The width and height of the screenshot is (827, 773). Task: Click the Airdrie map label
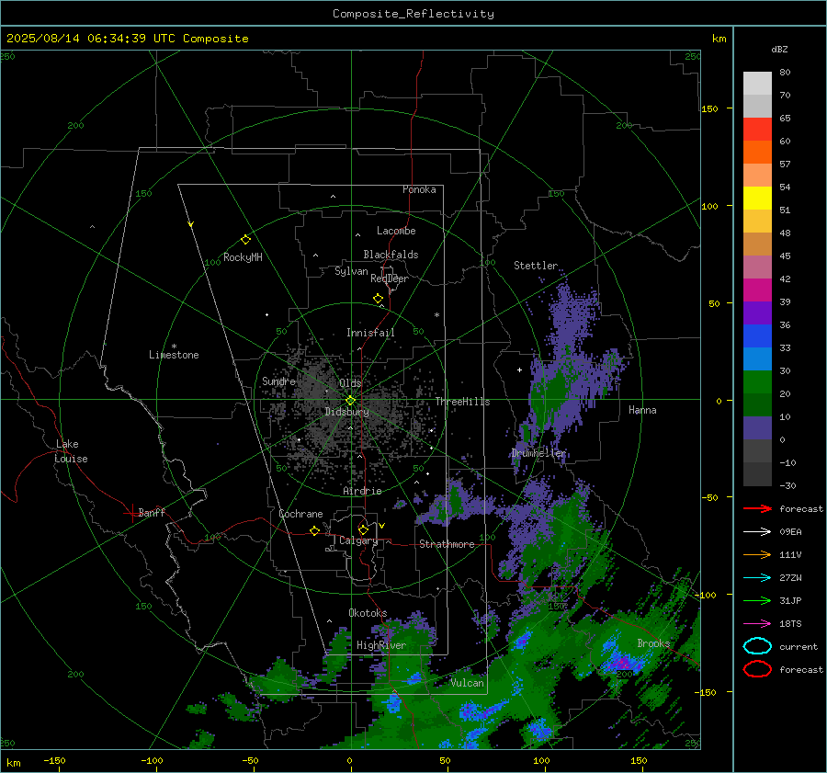coord(362,491)
